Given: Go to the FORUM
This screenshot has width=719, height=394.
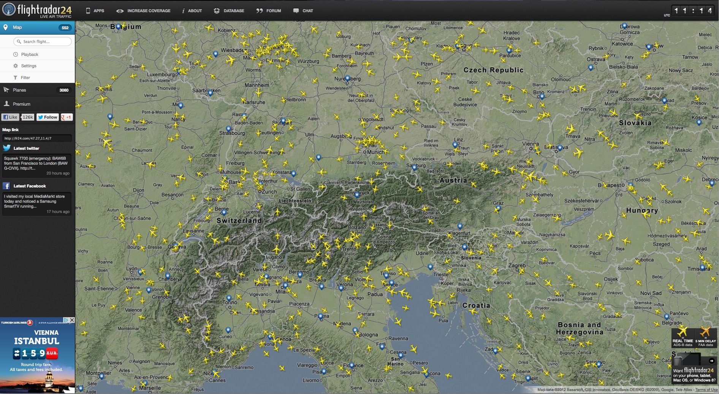Looking at the screenshot, I should click(x=269, y=11).
